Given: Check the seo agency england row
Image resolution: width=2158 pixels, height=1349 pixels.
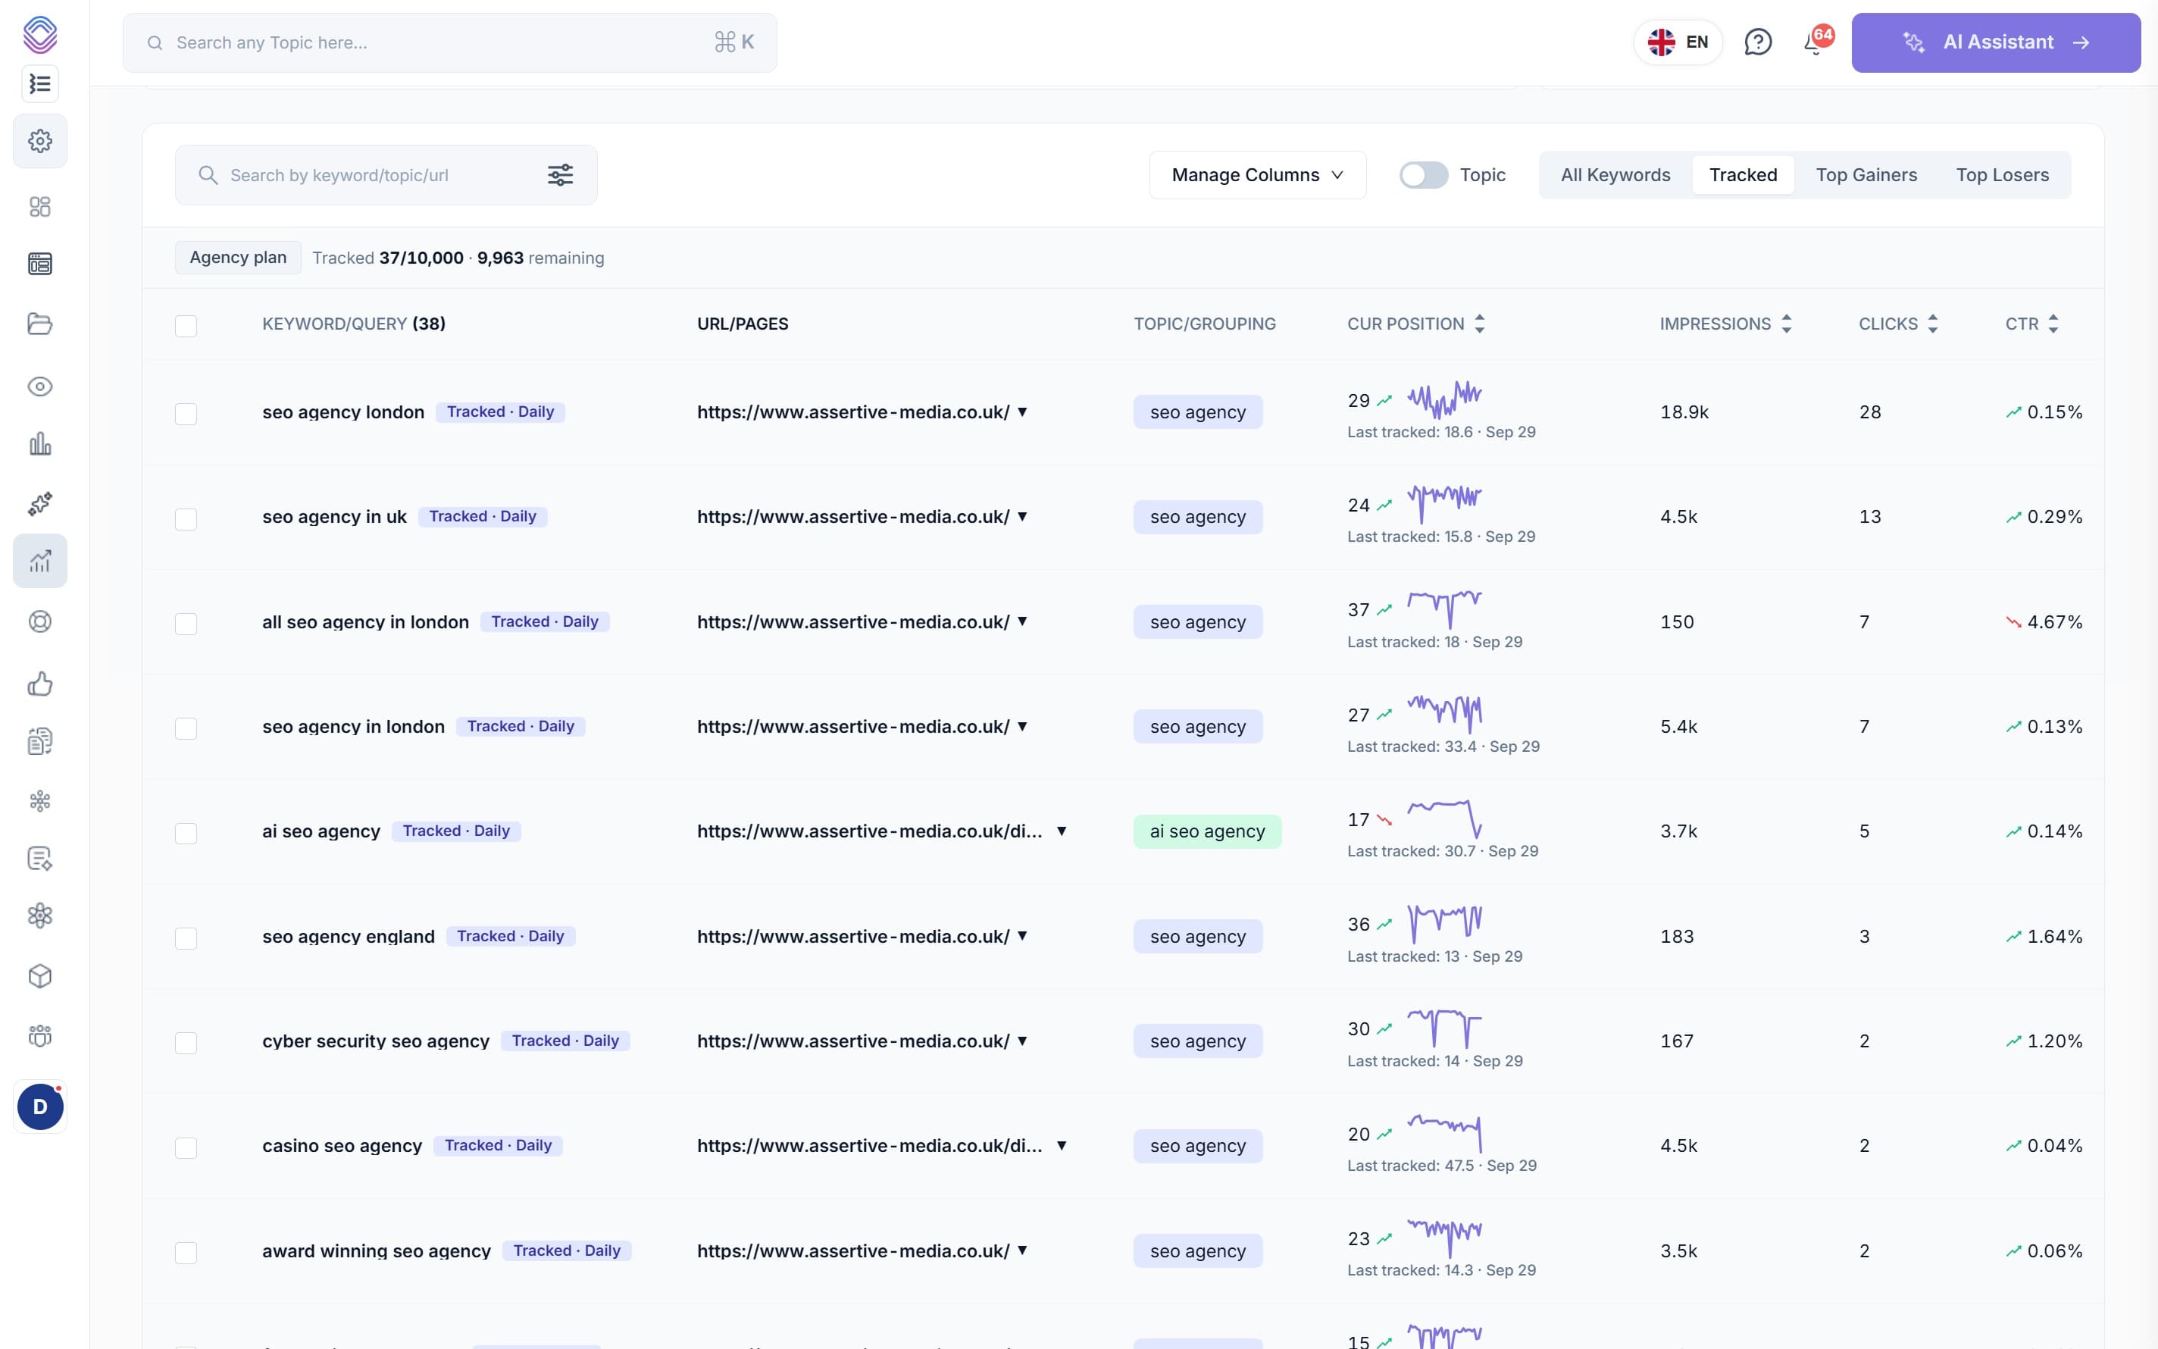Looking at the screenshot, I should 186,937.
